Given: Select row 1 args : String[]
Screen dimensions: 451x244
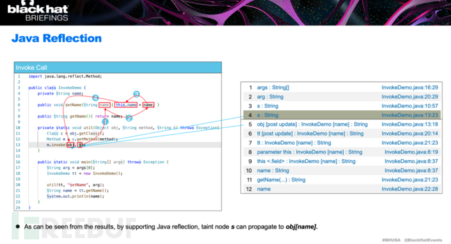Looking at the screenshot, I should (342, 87).
